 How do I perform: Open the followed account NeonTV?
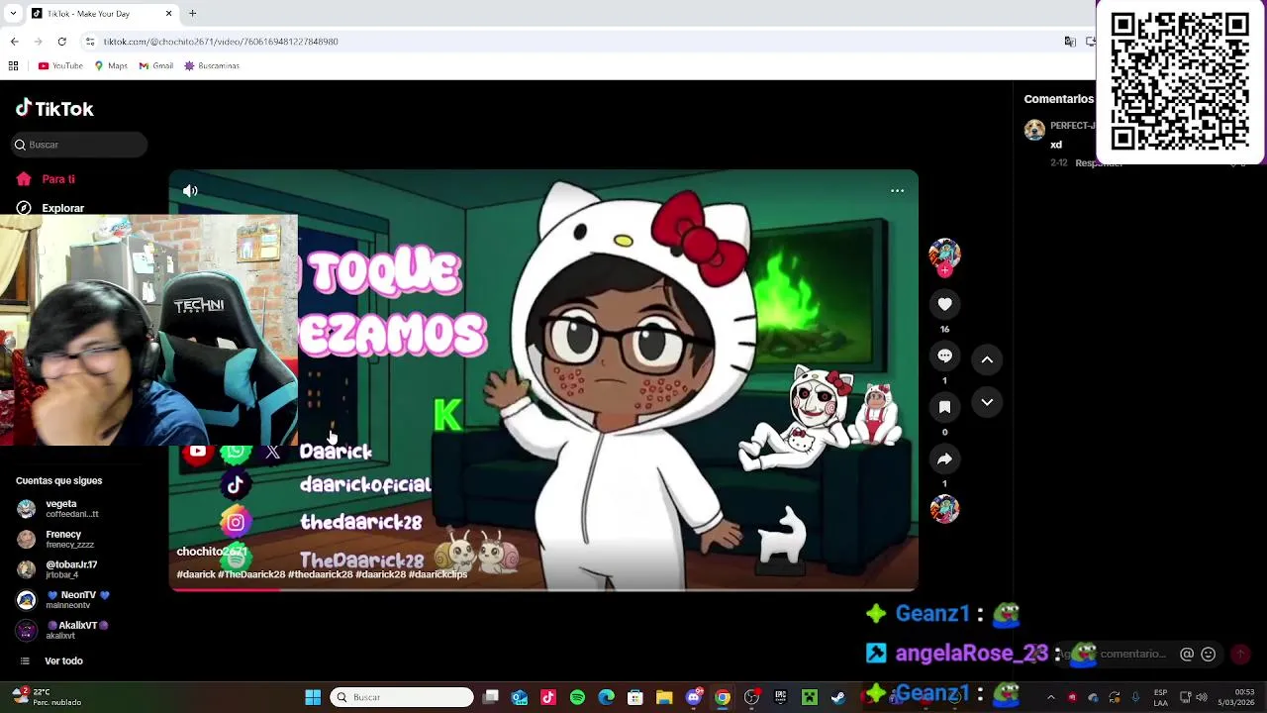64,600
